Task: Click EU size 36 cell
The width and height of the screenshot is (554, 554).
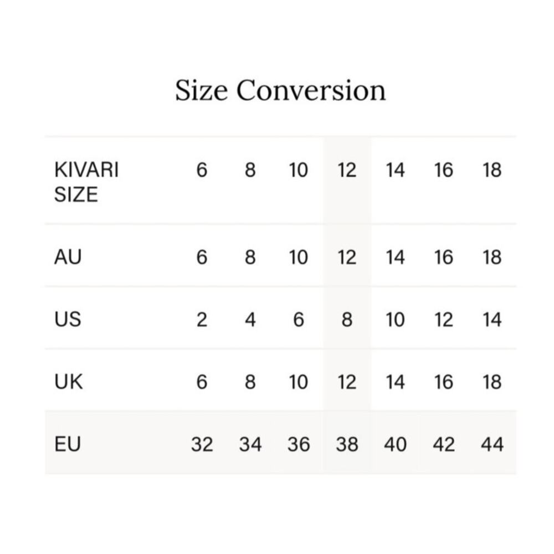Action: [x=299, y=444]
